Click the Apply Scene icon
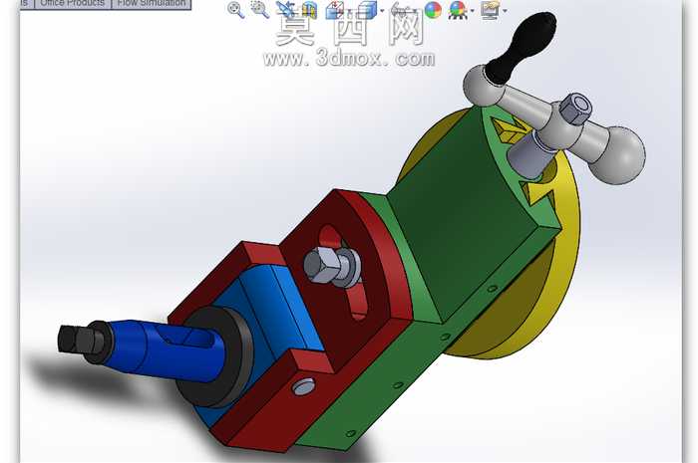This screenshot has height=463, width=698. [x=458, y=10]
